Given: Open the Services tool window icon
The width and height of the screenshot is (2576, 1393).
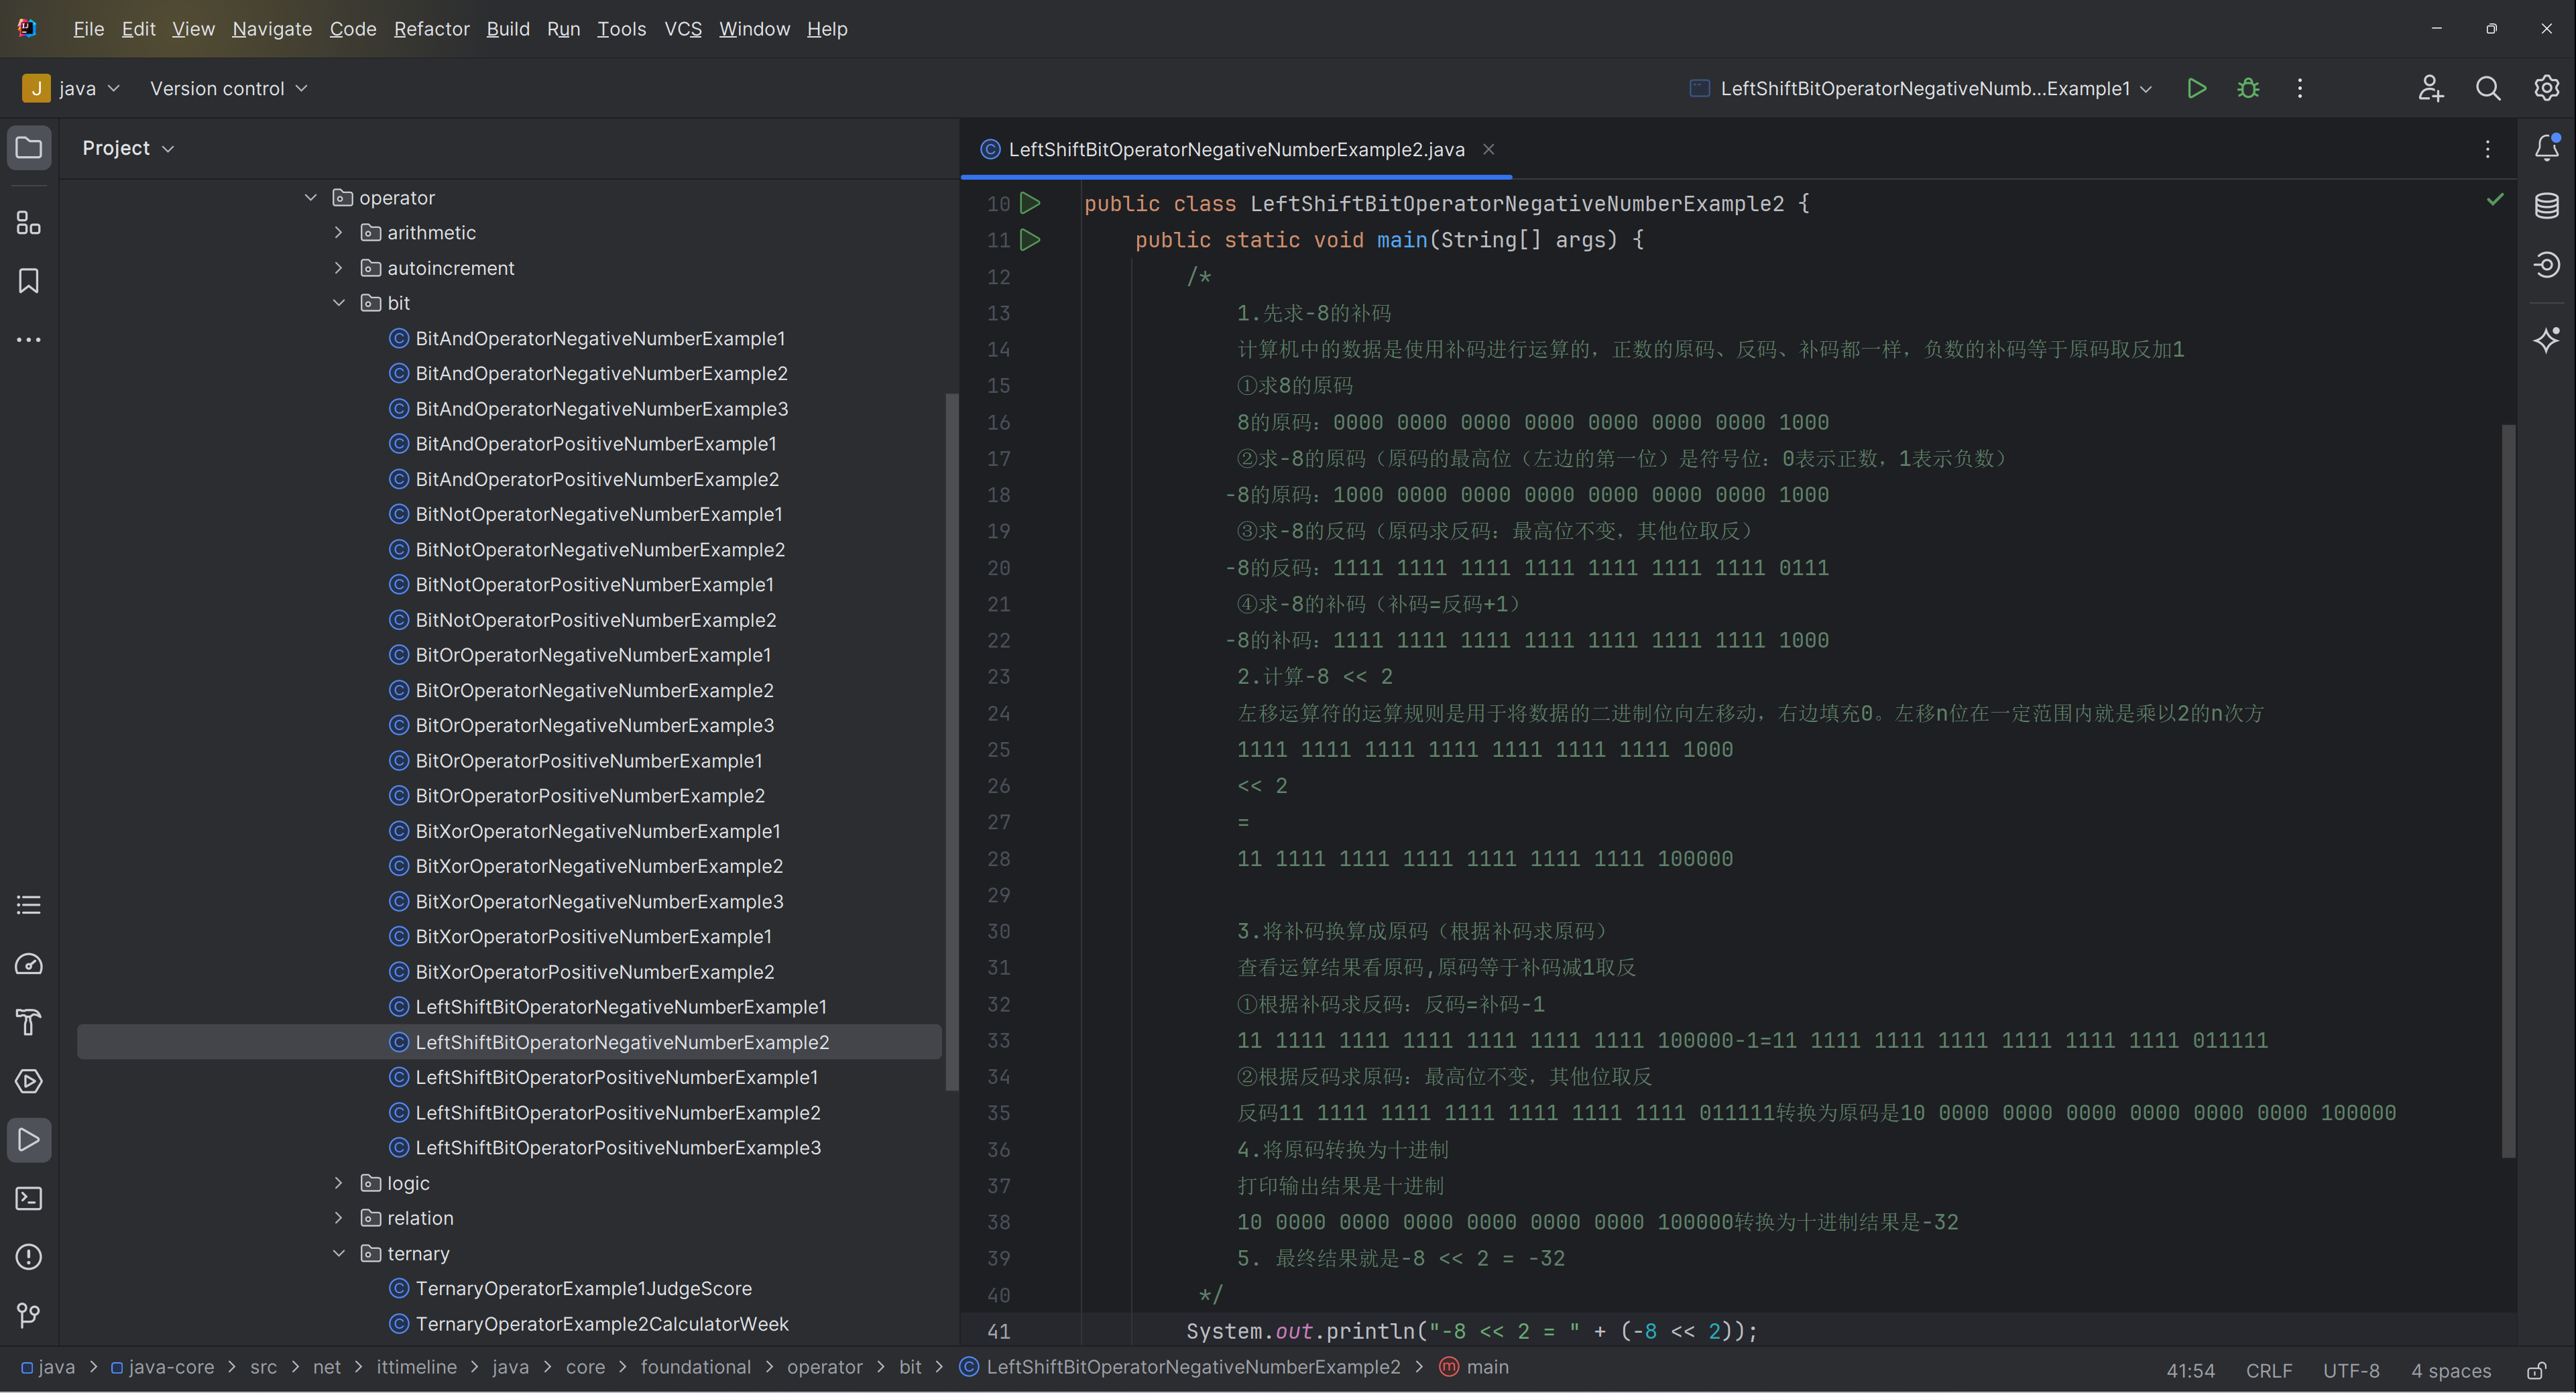Looking at the screenshot, I should (29, 1081).
